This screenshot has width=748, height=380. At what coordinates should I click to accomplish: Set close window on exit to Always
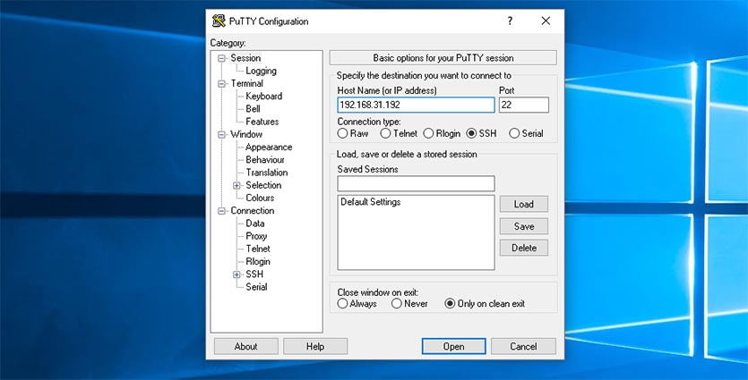pyautogui.click(x=343, y=304)
